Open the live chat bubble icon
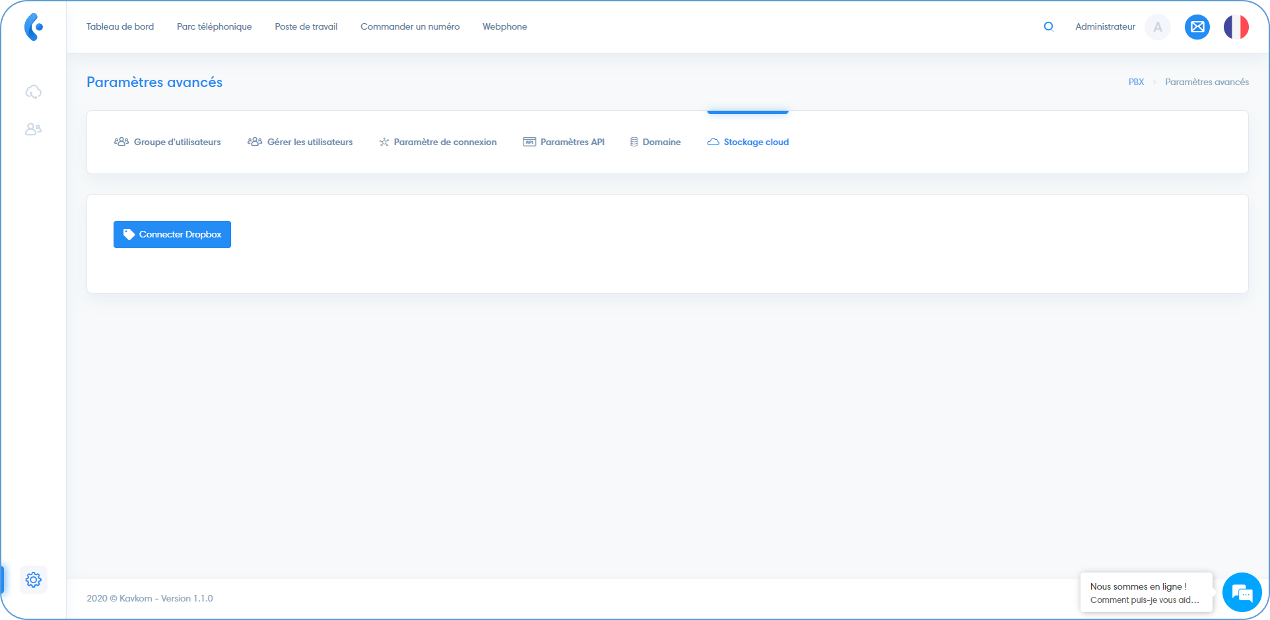Image resolution: width=1270 pixels, height=620 pixels. (x=1242, y=592)
